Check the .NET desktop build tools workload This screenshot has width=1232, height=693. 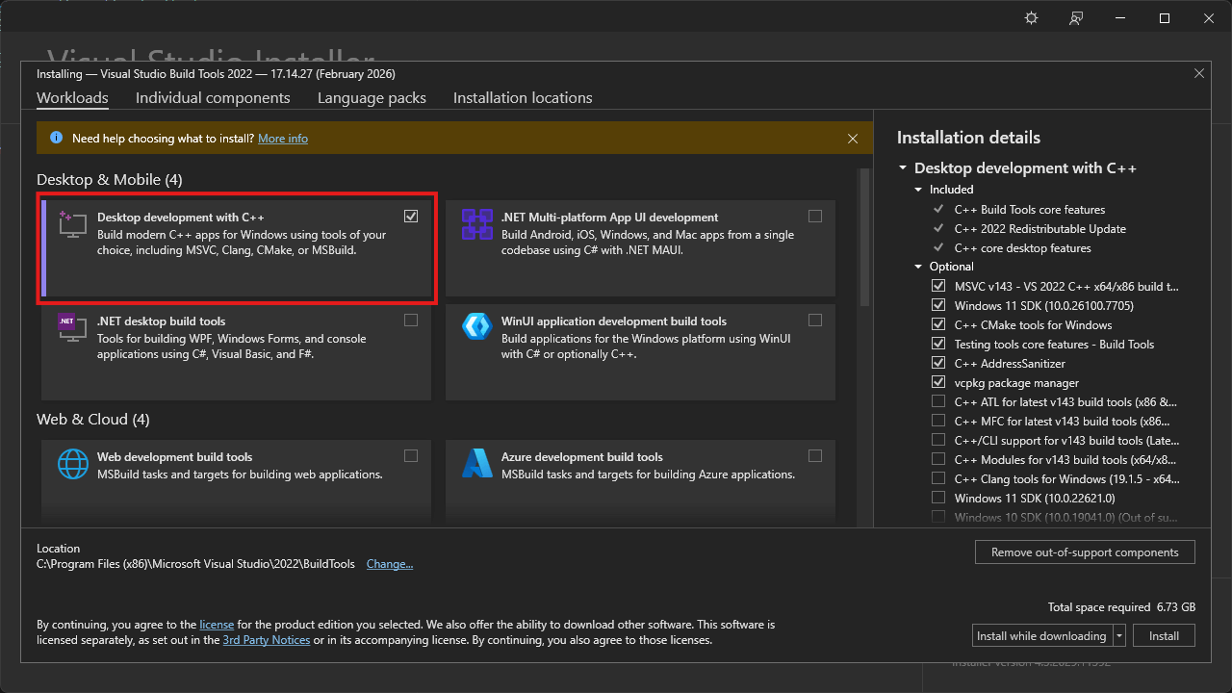(411, 321)
